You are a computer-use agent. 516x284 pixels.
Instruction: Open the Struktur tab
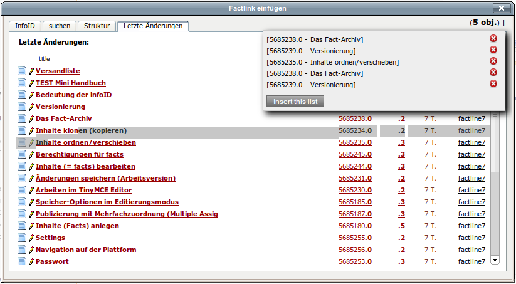pyautogui.click(x=97, y=26)
